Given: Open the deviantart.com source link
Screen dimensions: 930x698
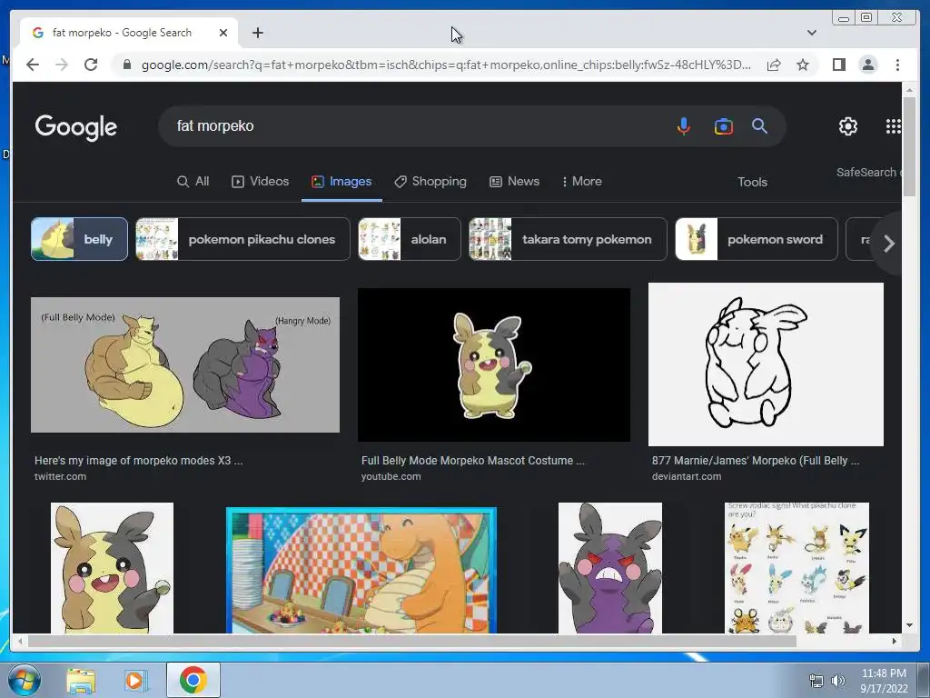Looking at the screenshot, I should coord(687,476).
